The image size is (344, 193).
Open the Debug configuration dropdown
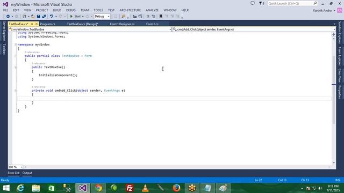pyautogui.click(x=102, y=17)
